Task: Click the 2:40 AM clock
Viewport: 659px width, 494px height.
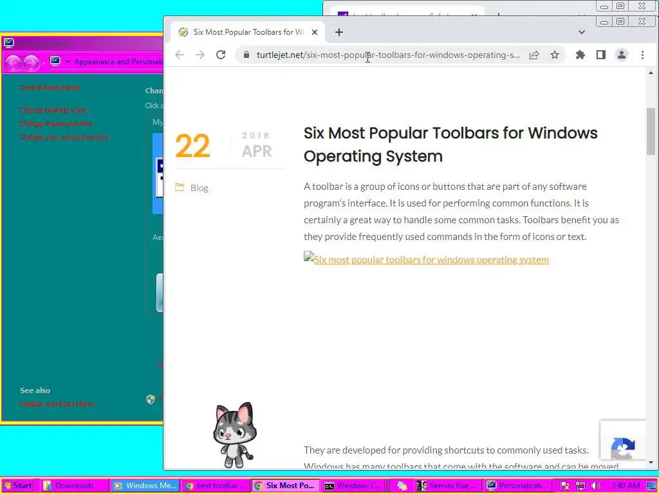Action: click(x=626, y=486)
